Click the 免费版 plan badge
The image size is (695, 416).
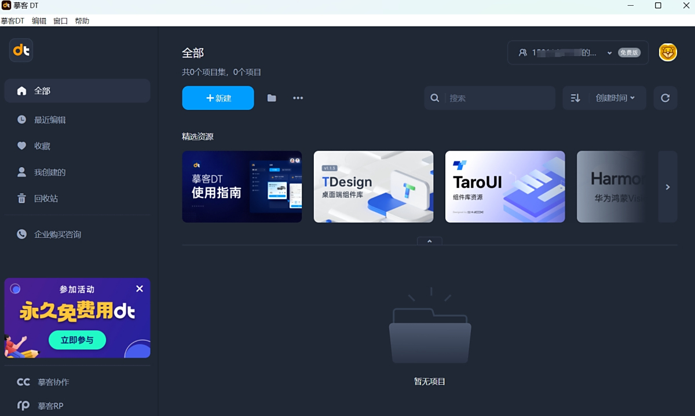click(629, 53)
